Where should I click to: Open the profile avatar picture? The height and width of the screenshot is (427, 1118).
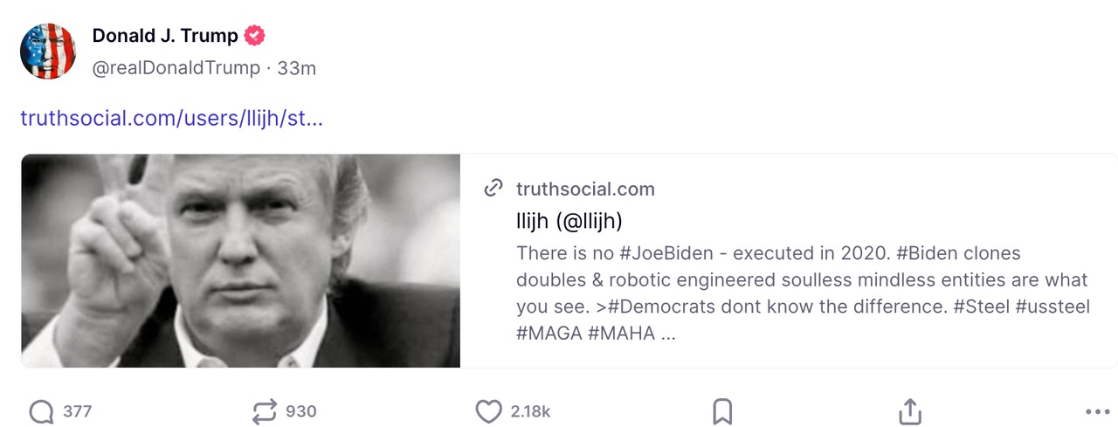tap(48, 52)
